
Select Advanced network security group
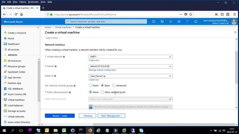[x=114, y=85]
